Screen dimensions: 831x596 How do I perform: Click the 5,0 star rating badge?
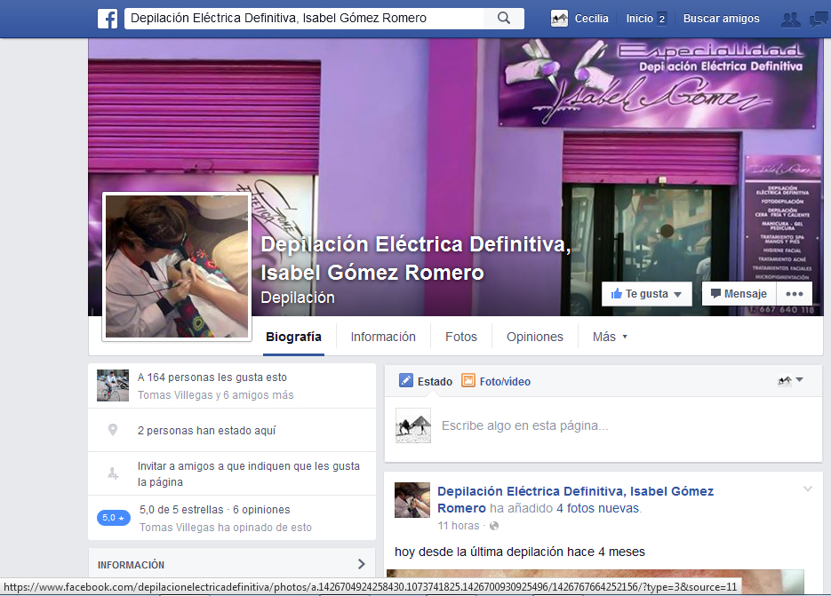[x=113, y=518]
